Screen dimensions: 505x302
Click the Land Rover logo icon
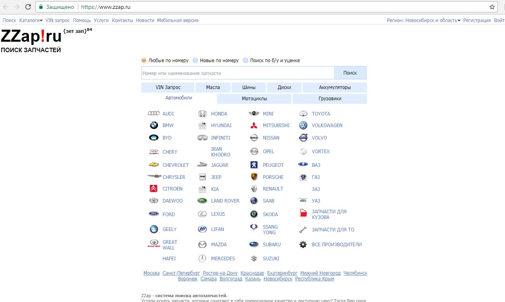pos(202,201)
